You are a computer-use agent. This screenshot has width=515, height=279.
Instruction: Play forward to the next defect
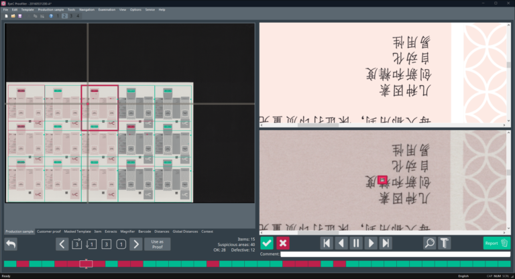point(371,243)
